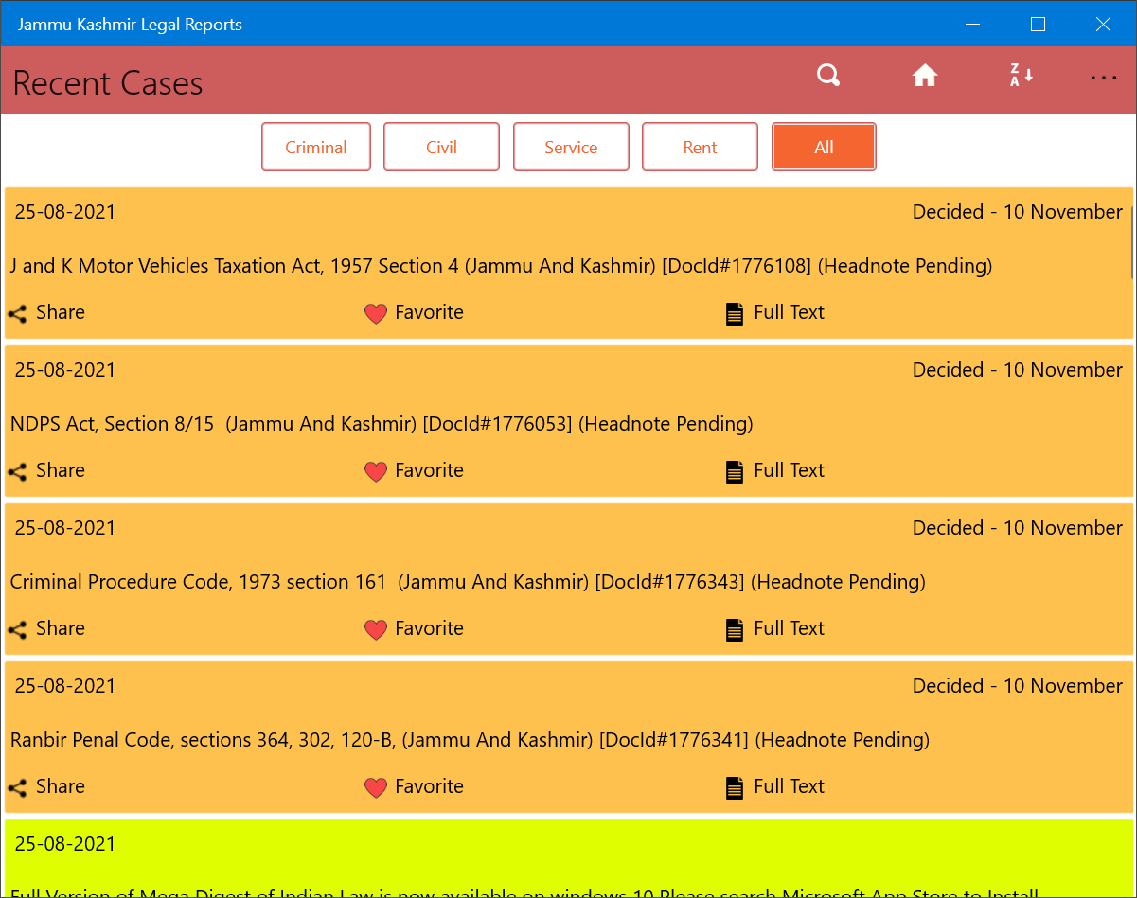Image resolution: width=1137 pixels, height=898 pixels.
Task: Click heart icon for Criminal Procedure Code case
Action: click(x=376, y=630)
